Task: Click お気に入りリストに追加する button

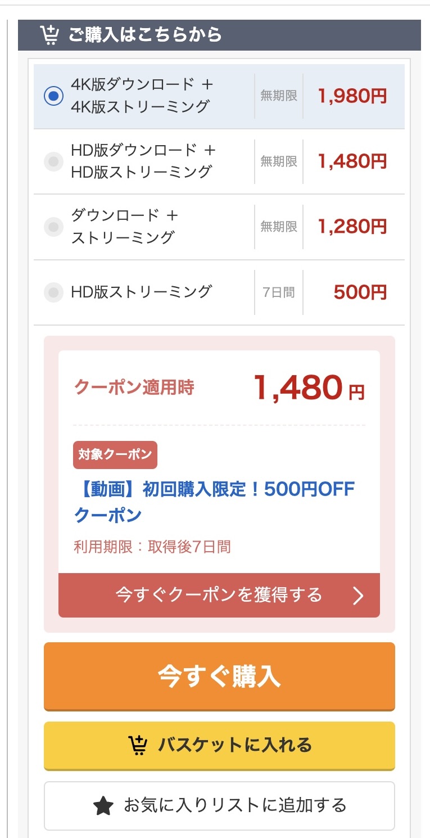Action: [x=219, y=806]
